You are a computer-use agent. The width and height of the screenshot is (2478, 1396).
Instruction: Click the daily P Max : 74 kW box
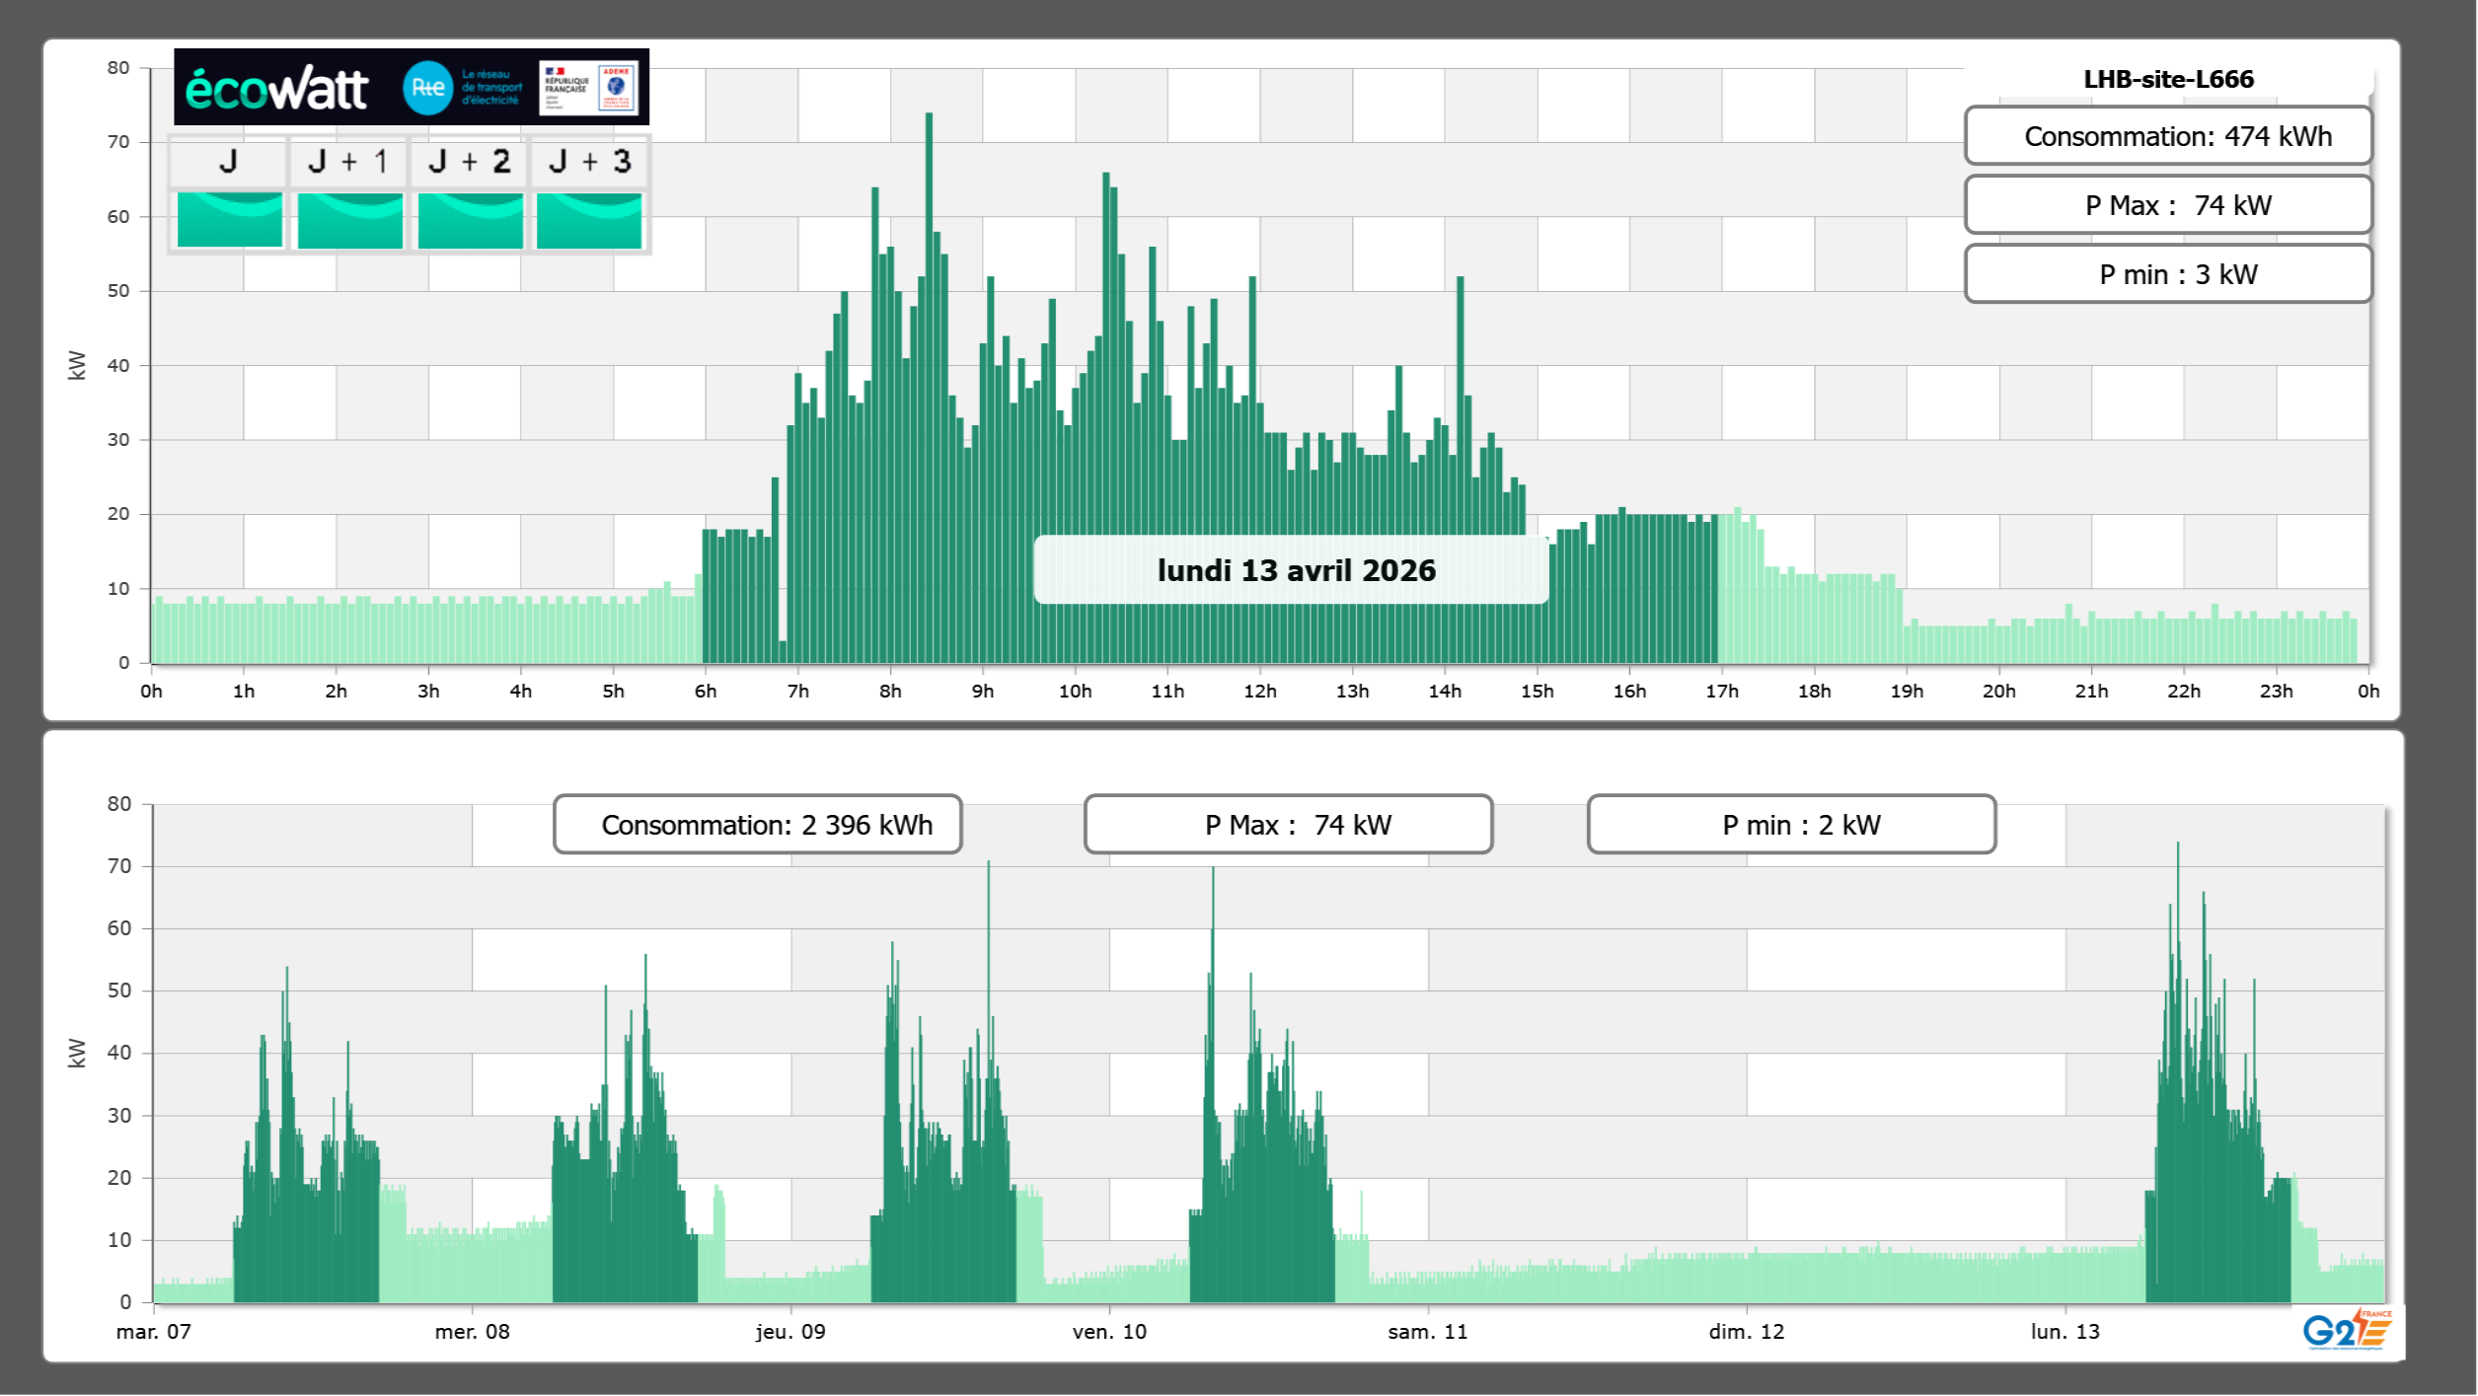click(x=2167, y=205)
